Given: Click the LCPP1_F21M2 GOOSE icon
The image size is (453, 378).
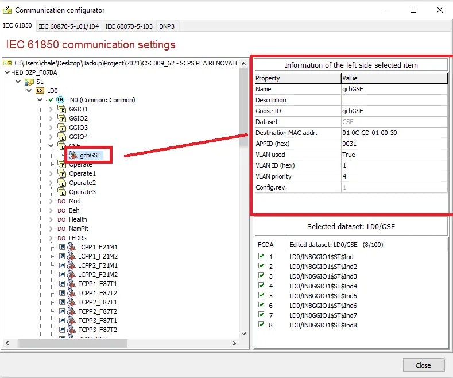Looking at the screenshot, I should tap(71, 256).
